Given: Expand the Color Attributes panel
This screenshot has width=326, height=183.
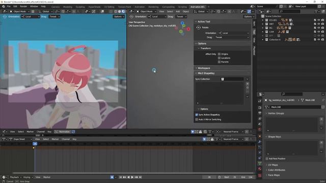Looking at the screenshot, I should [276, 170].
